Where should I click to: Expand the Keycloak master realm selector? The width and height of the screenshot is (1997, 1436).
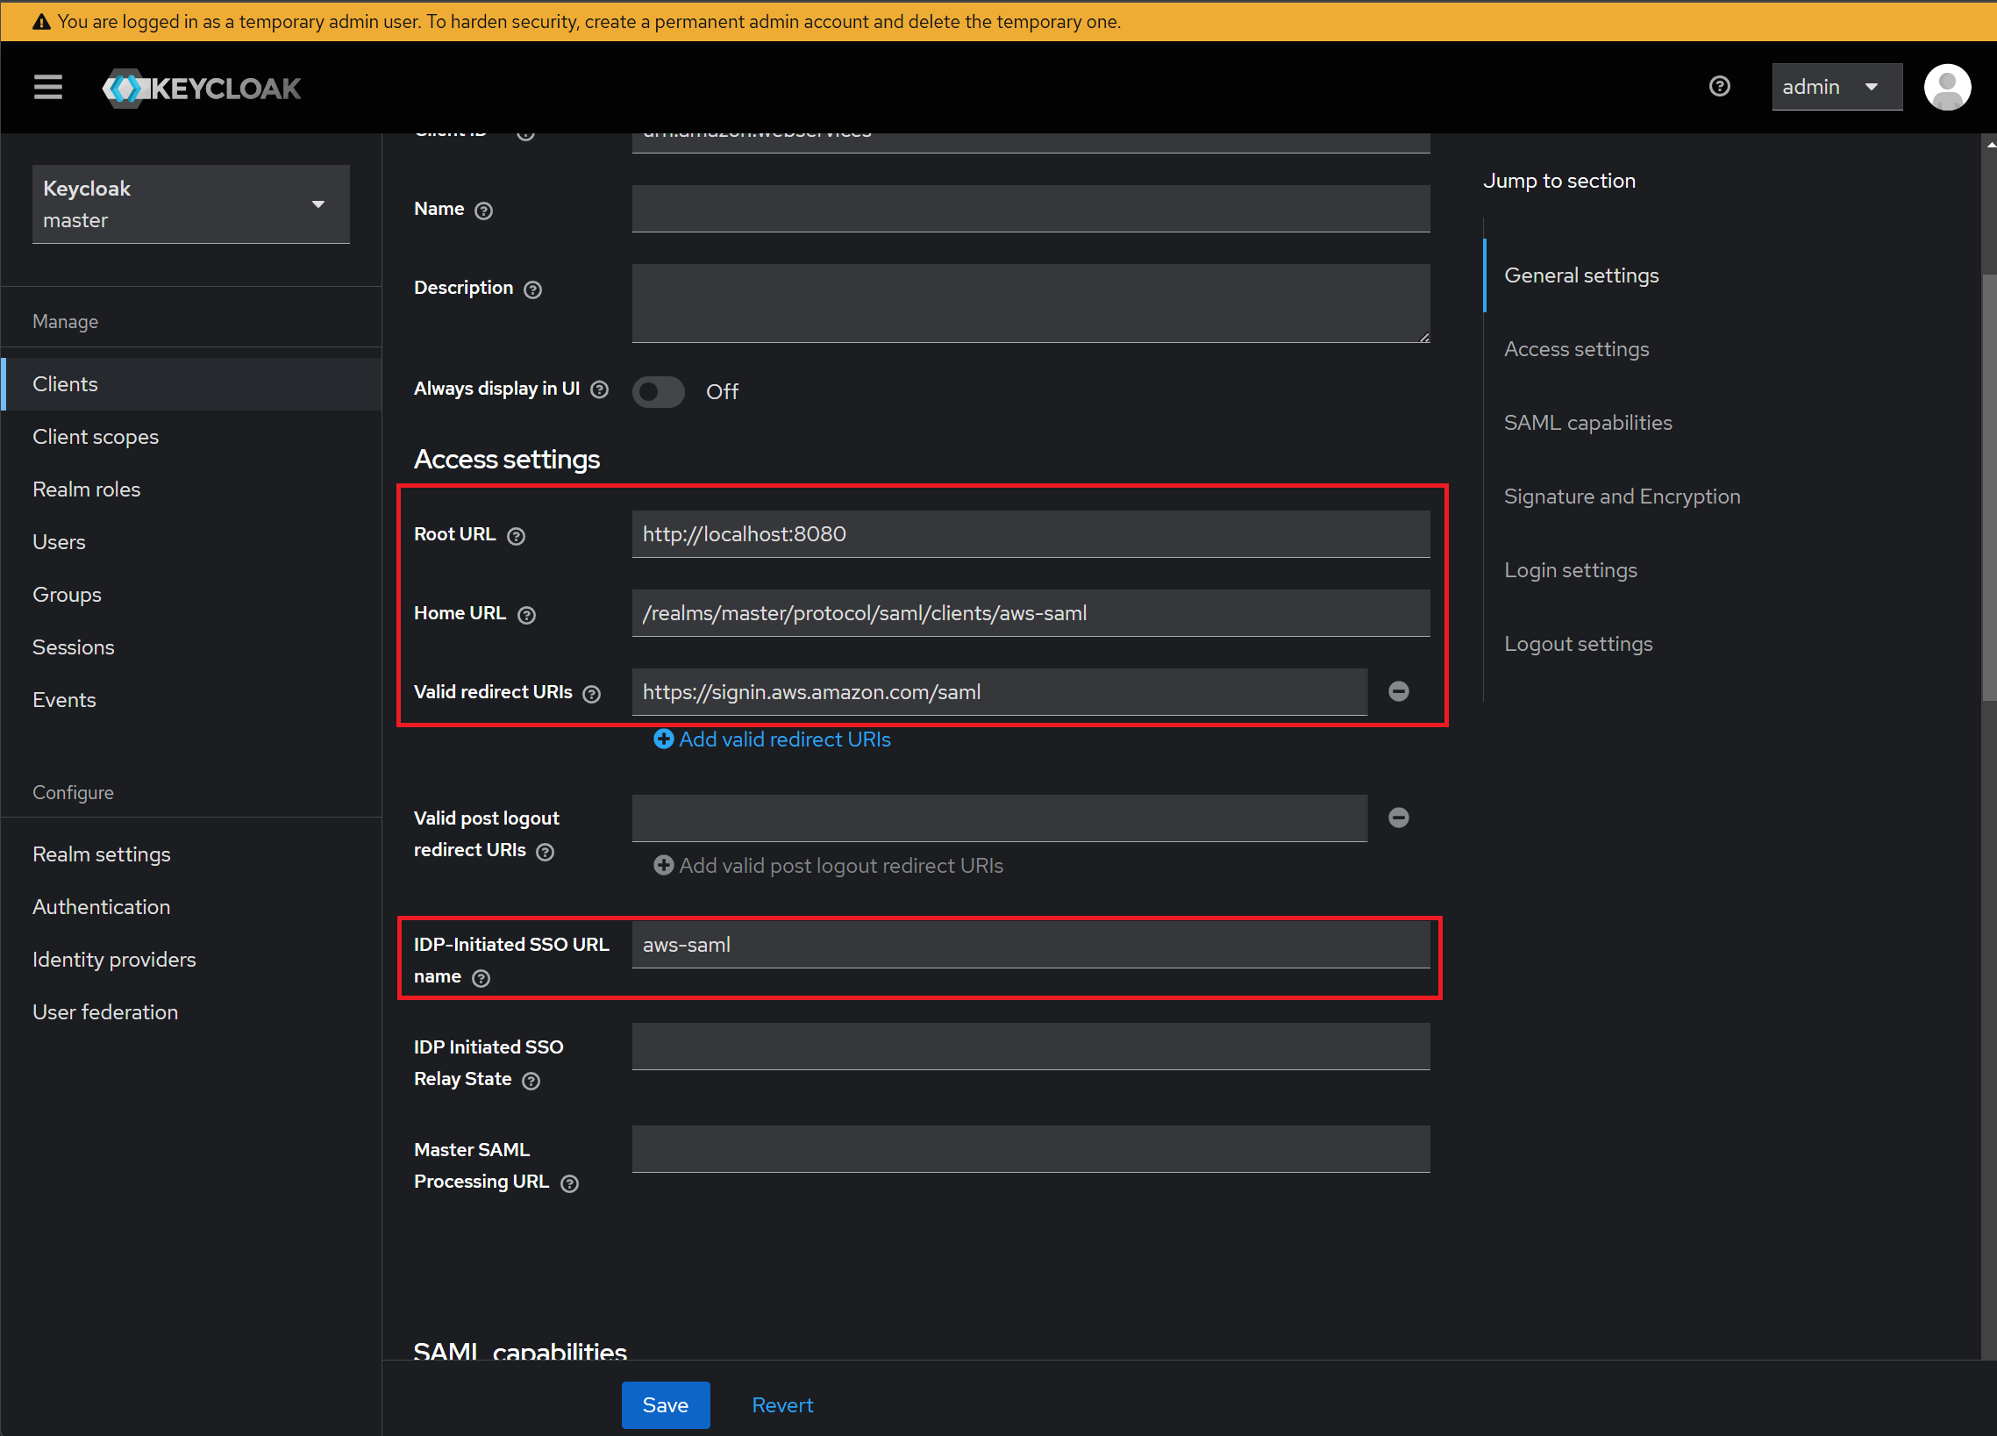pos(190,204)
